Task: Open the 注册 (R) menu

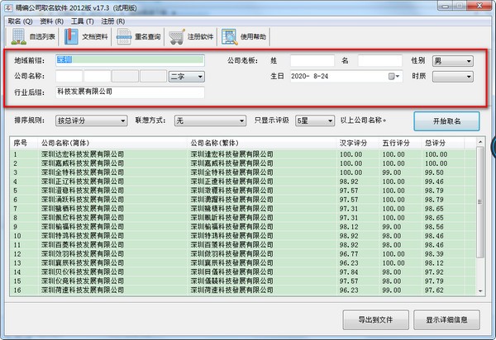Action: point(113,21)
